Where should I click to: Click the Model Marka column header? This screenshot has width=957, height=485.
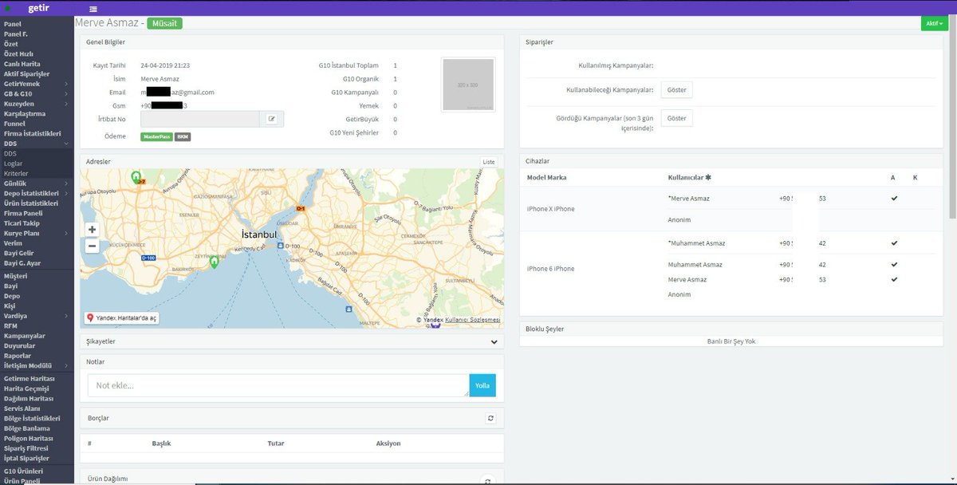click(x=547, y=177)
